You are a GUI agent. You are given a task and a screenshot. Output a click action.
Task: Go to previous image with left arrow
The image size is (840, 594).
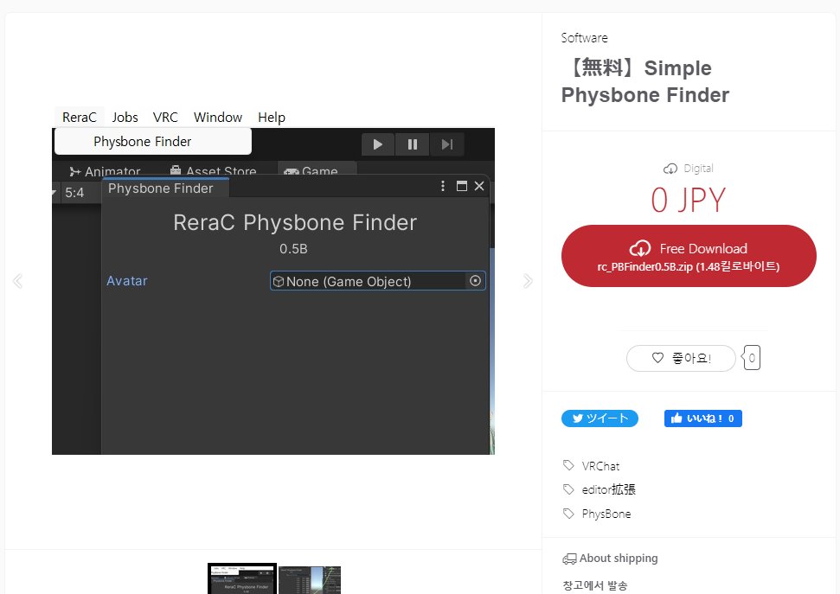point(17,281)
